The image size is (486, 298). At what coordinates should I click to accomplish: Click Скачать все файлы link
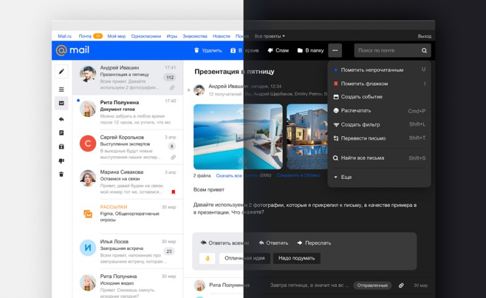(x=237, y=175)
